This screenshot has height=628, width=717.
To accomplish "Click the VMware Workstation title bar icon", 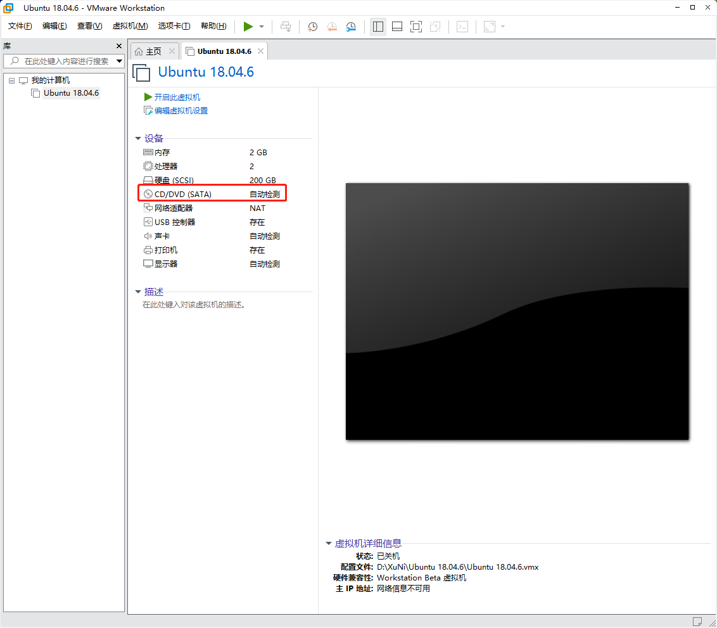I will pos(8,8).
